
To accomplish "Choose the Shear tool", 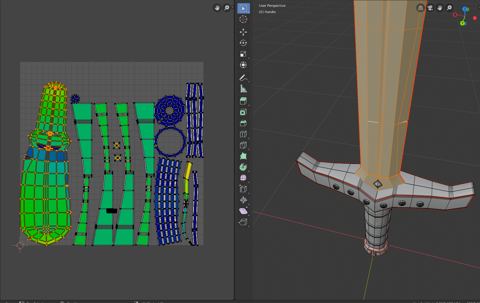I will coord(243,211).
